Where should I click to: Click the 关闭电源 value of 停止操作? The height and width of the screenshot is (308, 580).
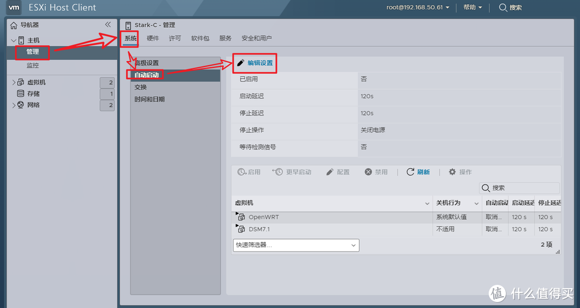[x=373, y=130]
